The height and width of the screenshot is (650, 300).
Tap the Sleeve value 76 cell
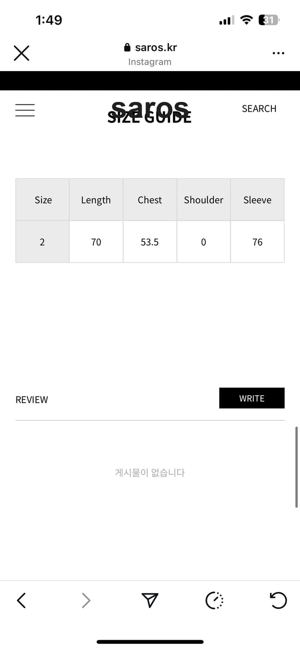(x=258, y=242)
